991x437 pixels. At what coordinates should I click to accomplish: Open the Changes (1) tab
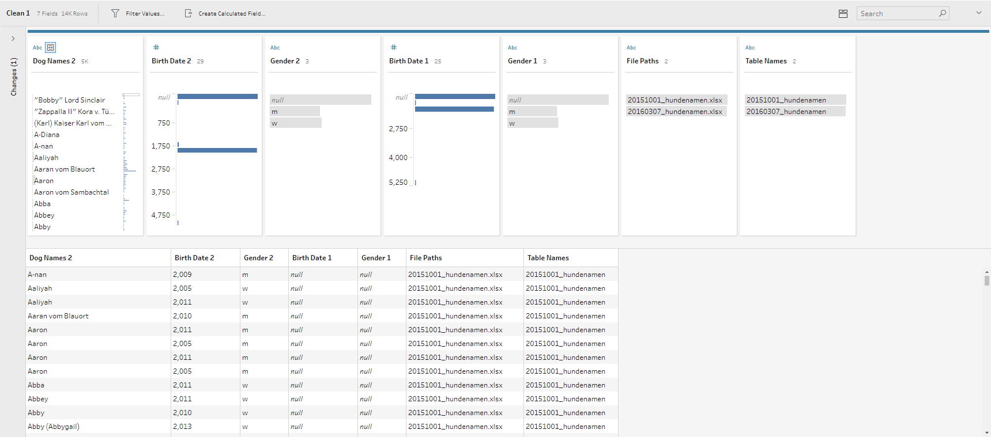click(x=14, y=77)
